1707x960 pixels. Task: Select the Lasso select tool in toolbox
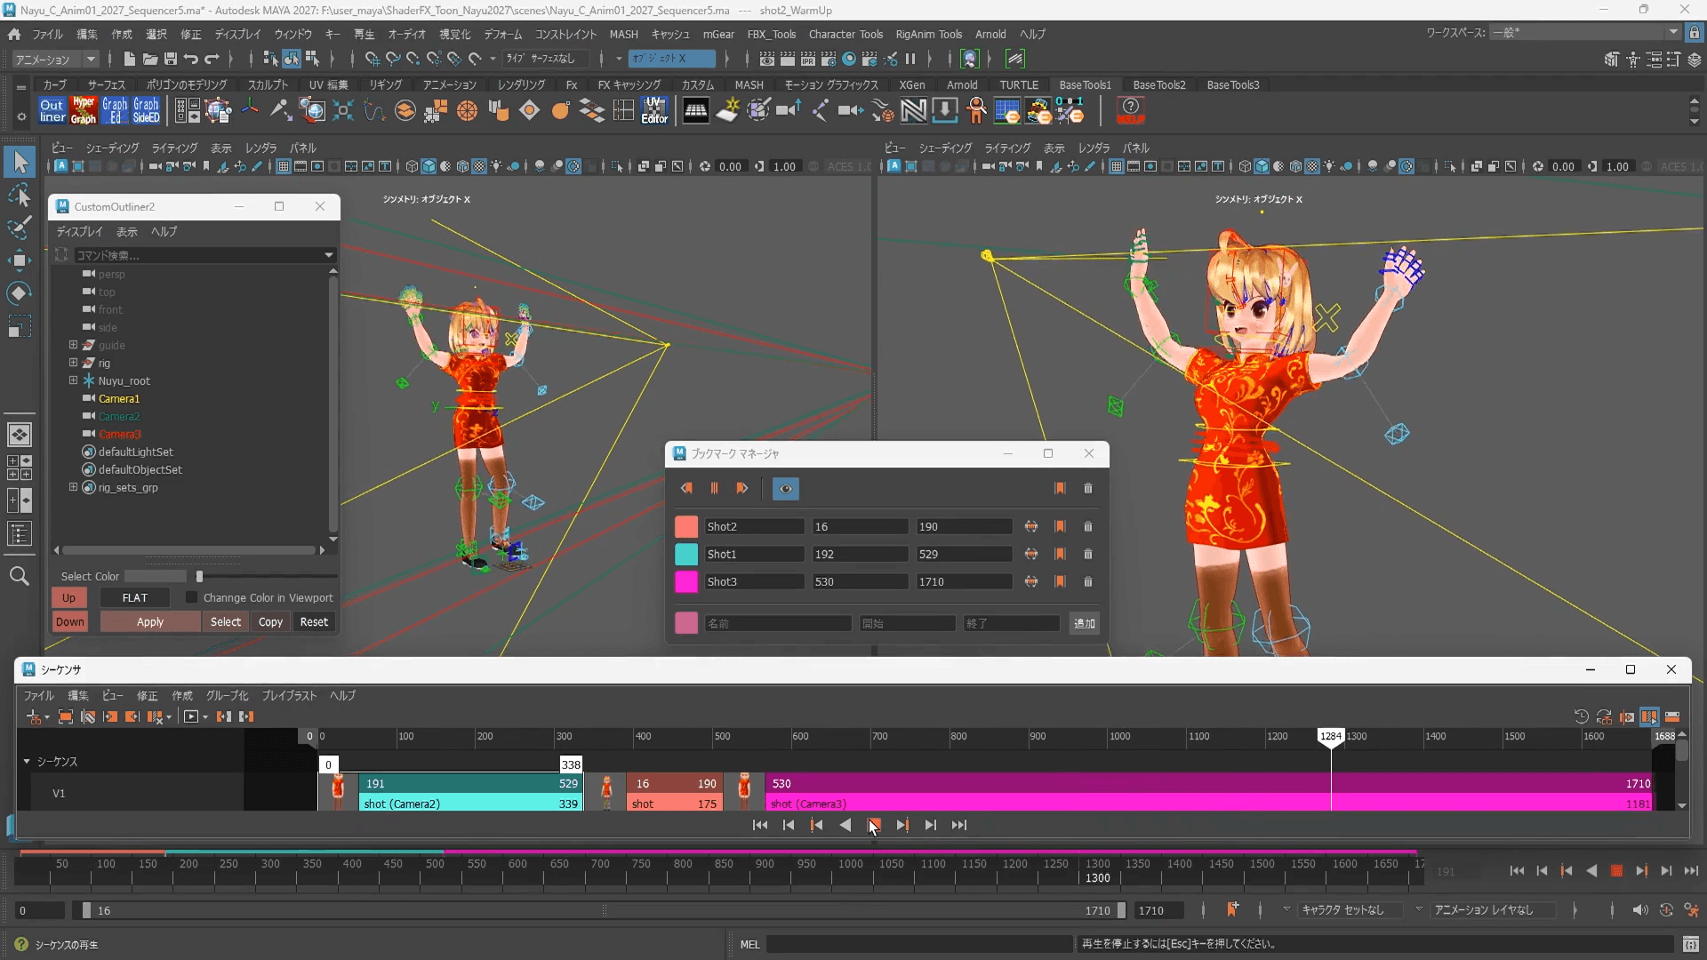coord(20,196)
